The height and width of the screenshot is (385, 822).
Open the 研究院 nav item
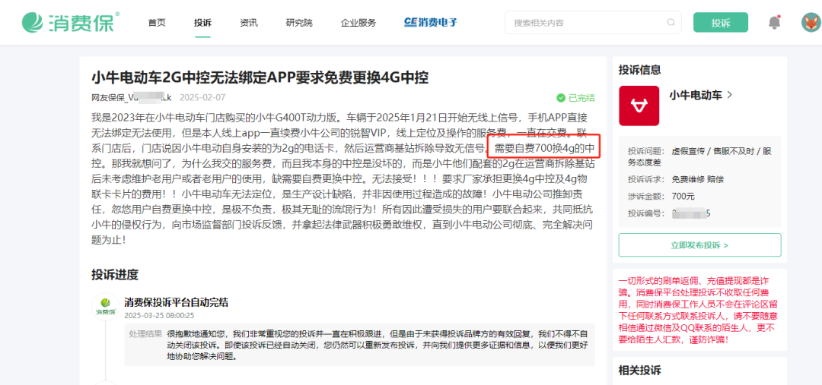tap(299, 23)
